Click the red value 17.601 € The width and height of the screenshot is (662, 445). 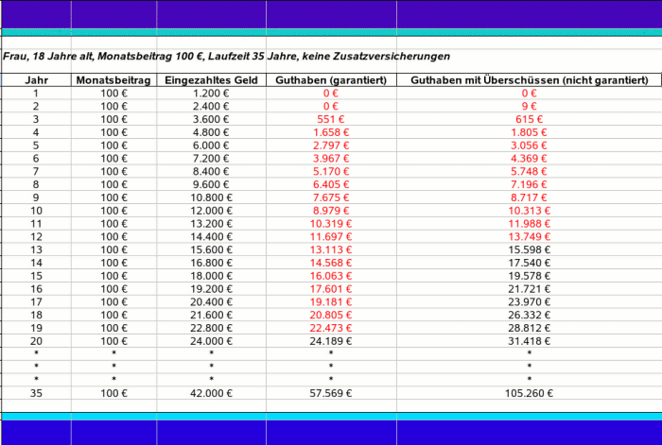pyautogui.click(x=331, y=289)
